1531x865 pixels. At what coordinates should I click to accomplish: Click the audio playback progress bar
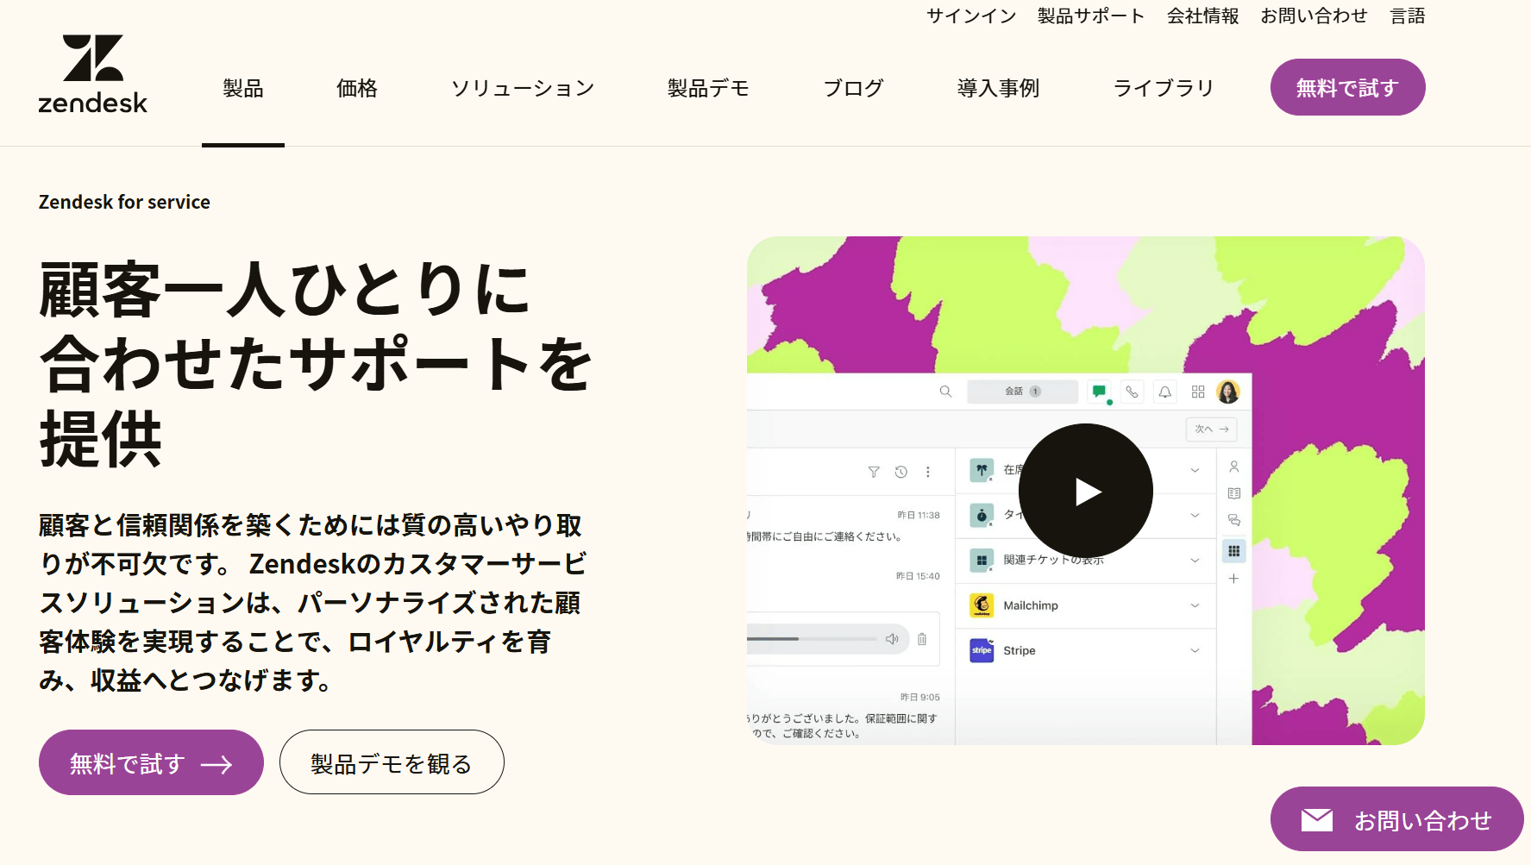[x=812, y=639]
